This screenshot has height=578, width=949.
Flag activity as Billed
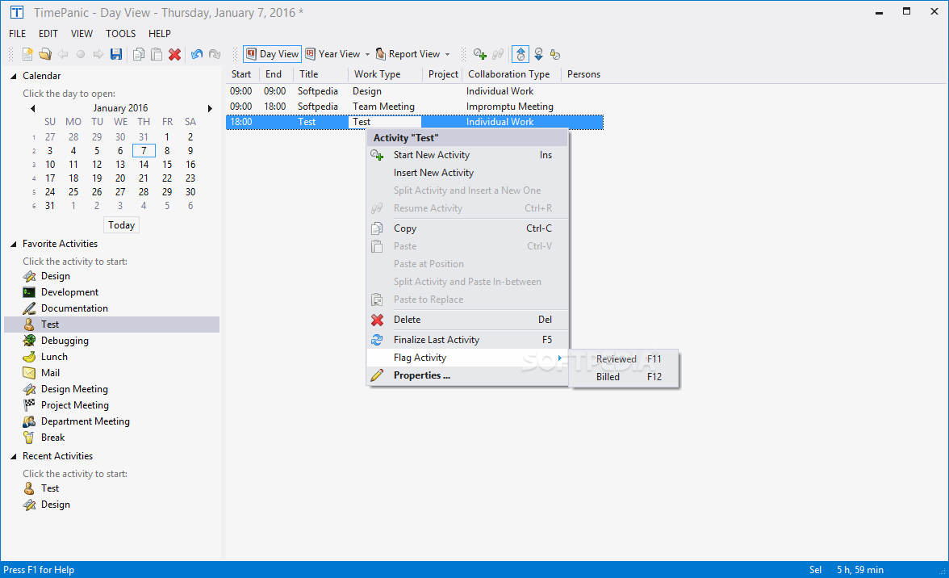pyautogui.click(x=623, y=376)
